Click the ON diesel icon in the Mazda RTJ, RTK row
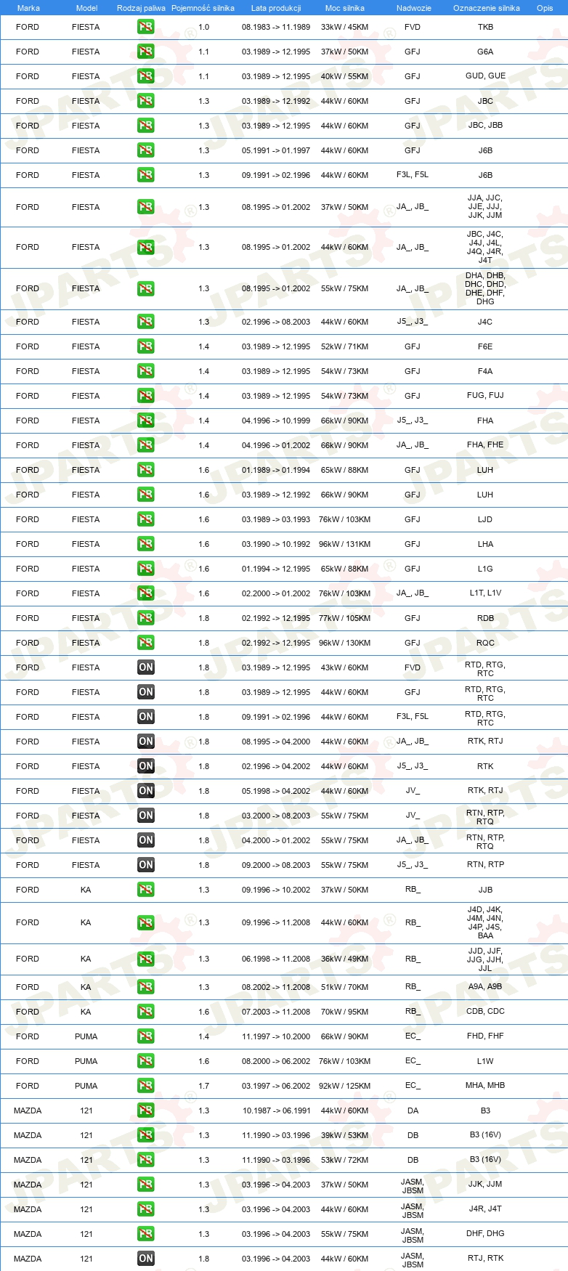 tap(146, 1259)
